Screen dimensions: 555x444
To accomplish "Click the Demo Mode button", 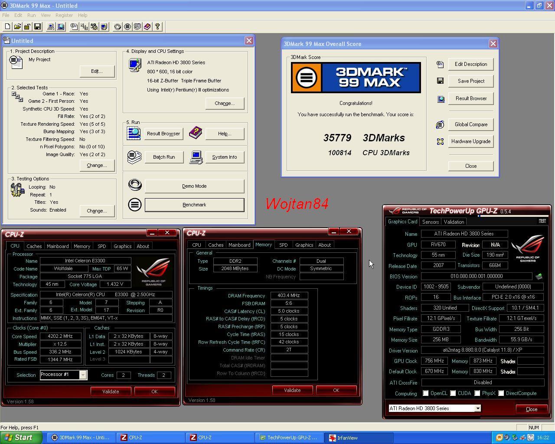I will [x=194, y=186].
